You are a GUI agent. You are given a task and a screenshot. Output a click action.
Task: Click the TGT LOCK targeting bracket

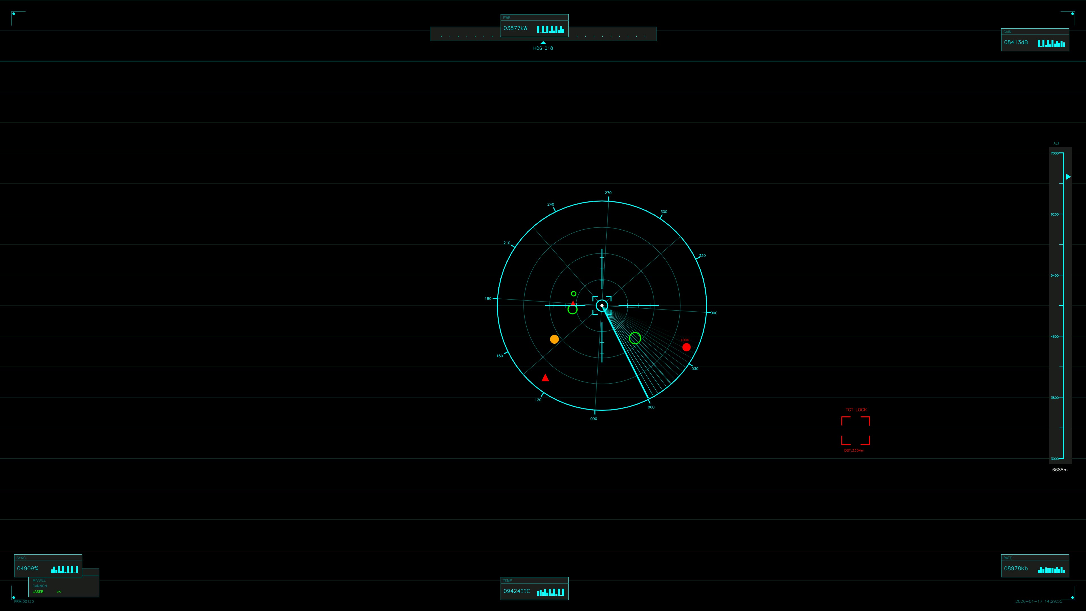(856, 430)
